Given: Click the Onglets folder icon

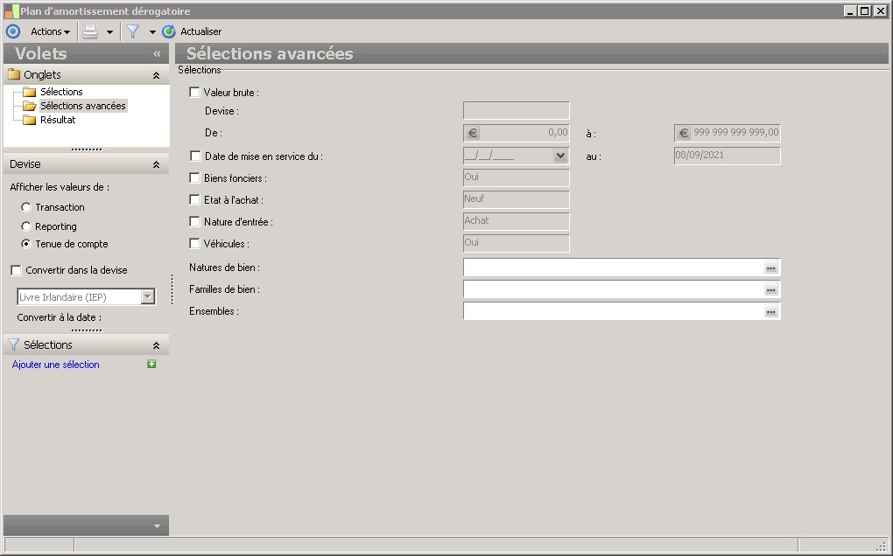Looking at the screenshot, I should pyautogui.click(x=14, y=74).
